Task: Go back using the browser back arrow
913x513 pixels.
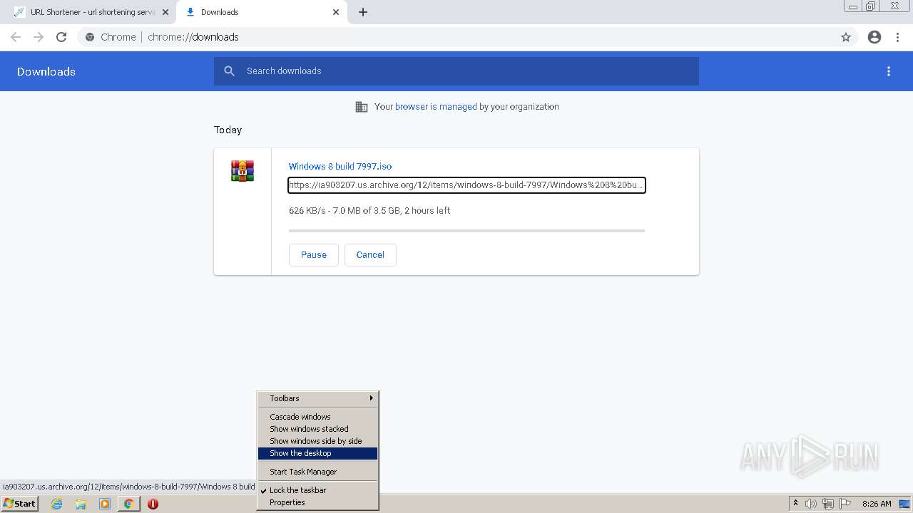Action: 16,37
